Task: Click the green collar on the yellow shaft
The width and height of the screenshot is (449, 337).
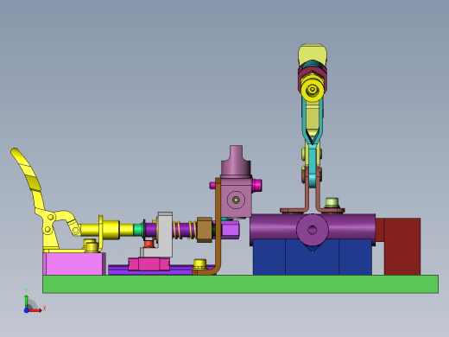Action: (x=139, y=230)
